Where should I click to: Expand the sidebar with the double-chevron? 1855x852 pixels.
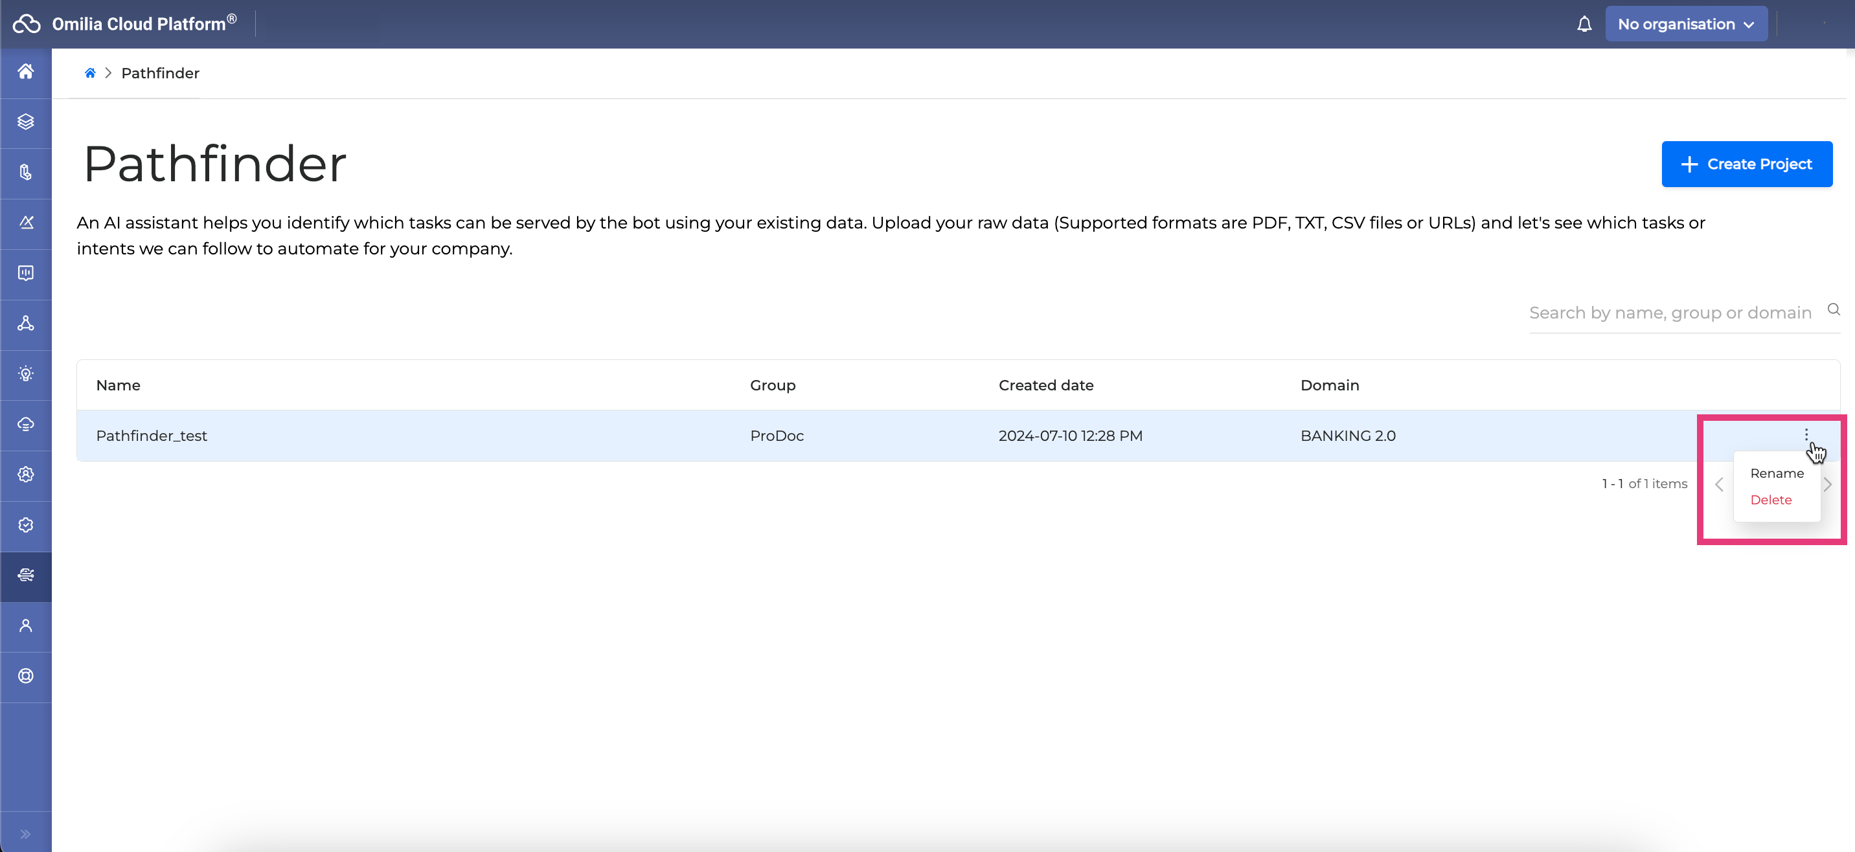26,834
